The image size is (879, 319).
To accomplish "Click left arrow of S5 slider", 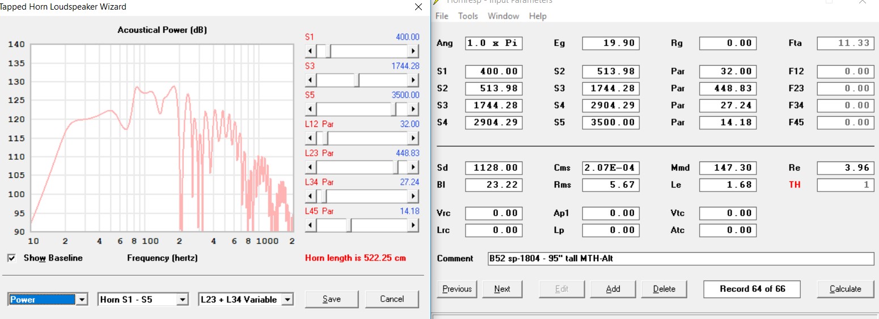I will tap(310, 109).
